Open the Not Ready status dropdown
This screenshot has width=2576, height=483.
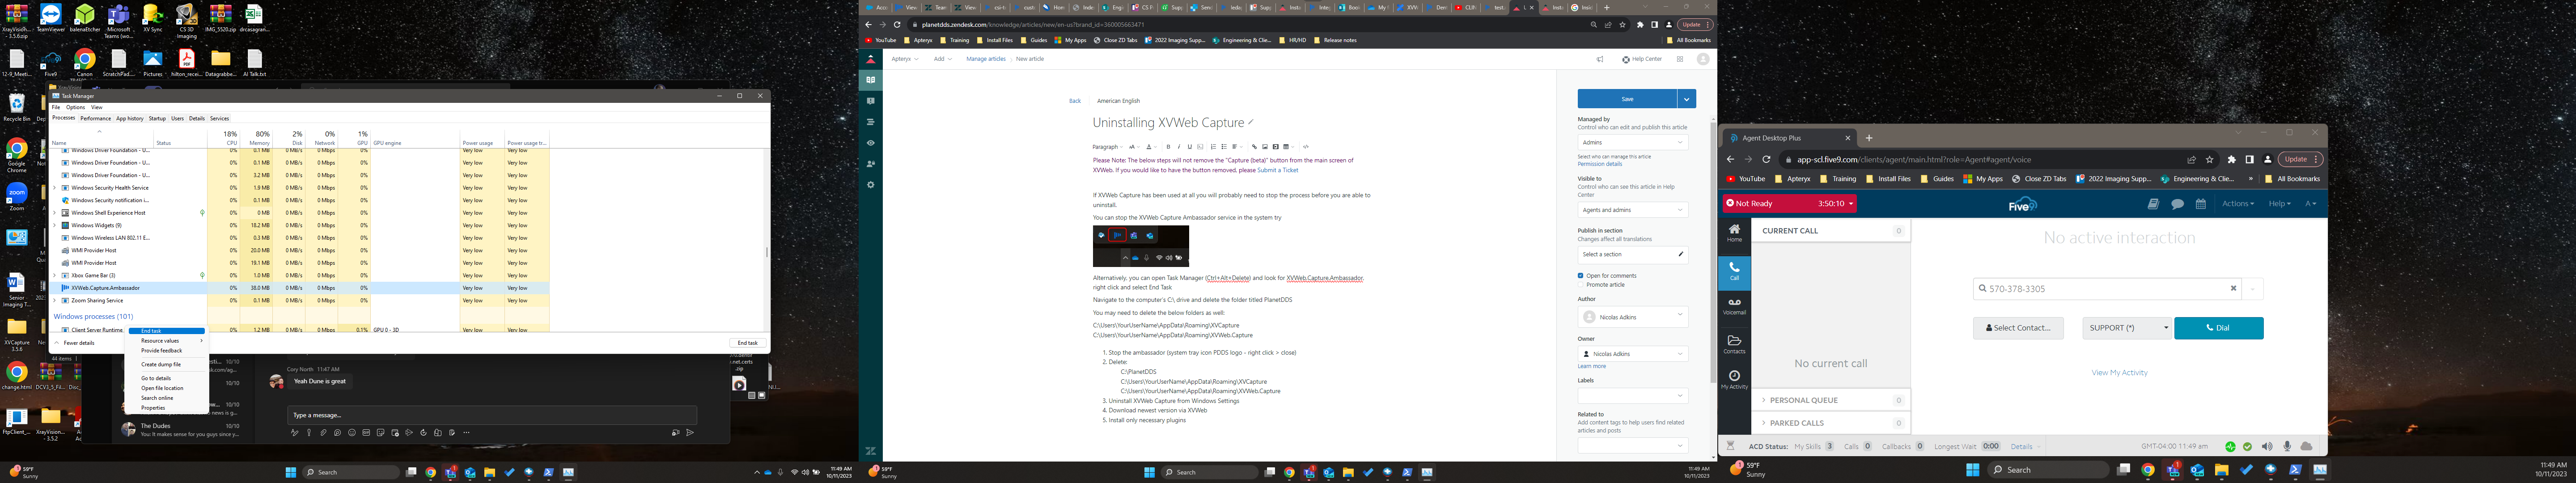click(x=1790, y=204)
